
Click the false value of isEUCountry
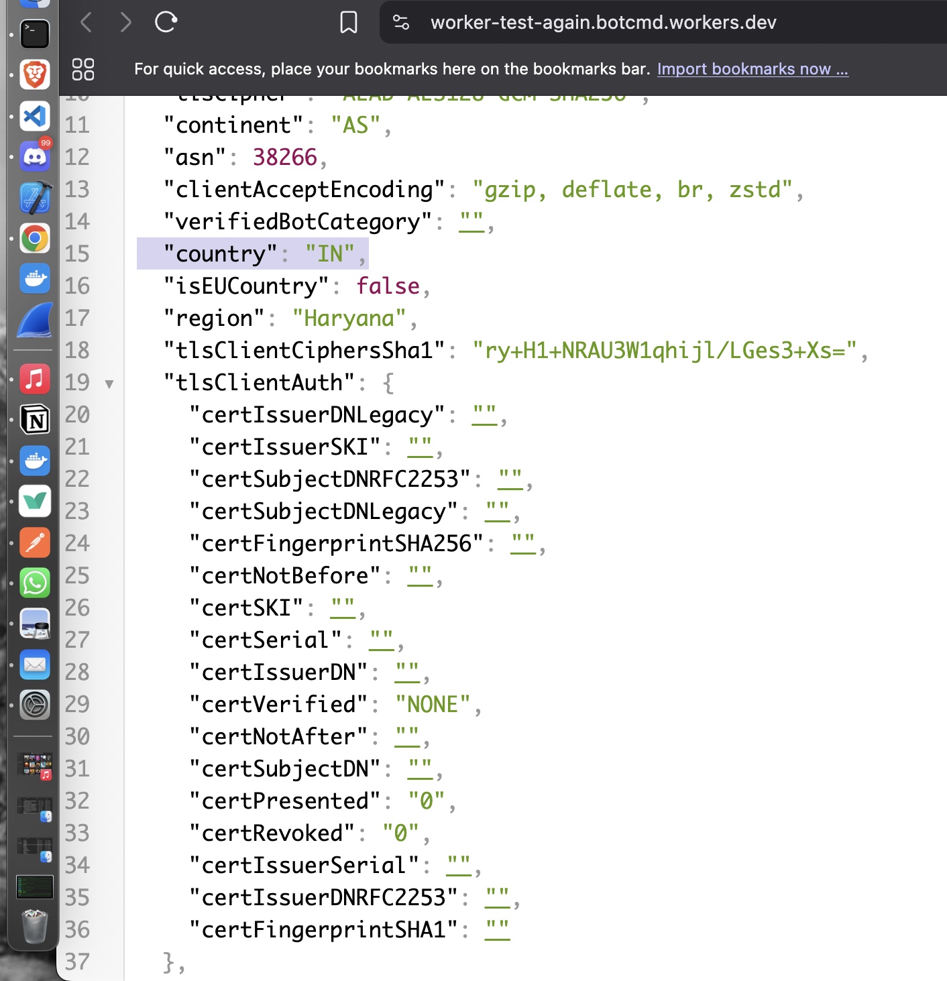point(388,286)
